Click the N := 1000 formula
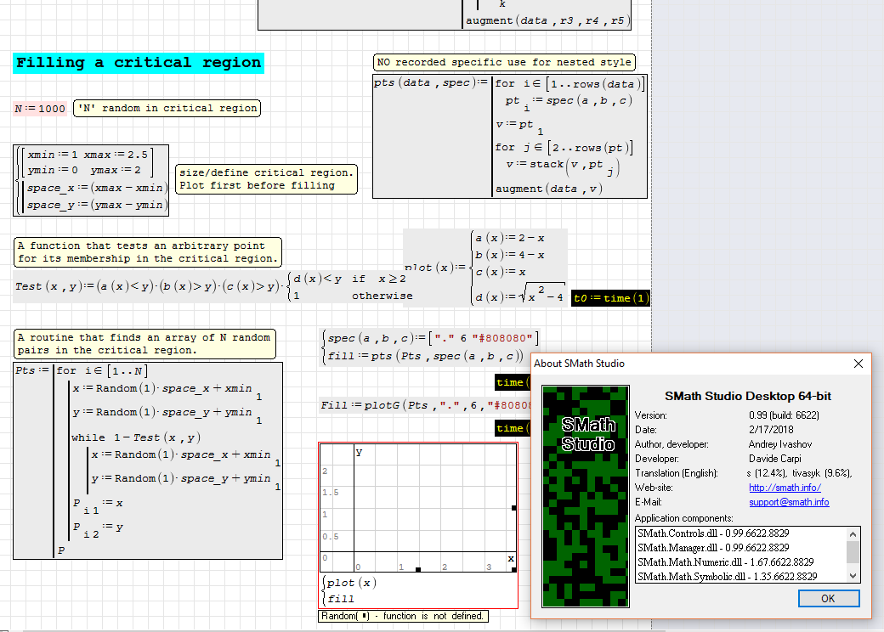 (40, 109)
